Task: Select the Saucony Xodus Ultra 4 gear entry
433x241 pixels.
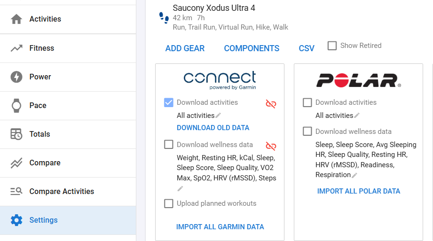Action: [x=214, y=8]
